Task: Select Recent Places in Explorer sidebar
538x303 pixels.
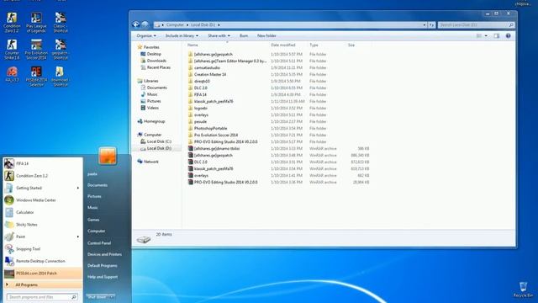Action: [159, 67]
